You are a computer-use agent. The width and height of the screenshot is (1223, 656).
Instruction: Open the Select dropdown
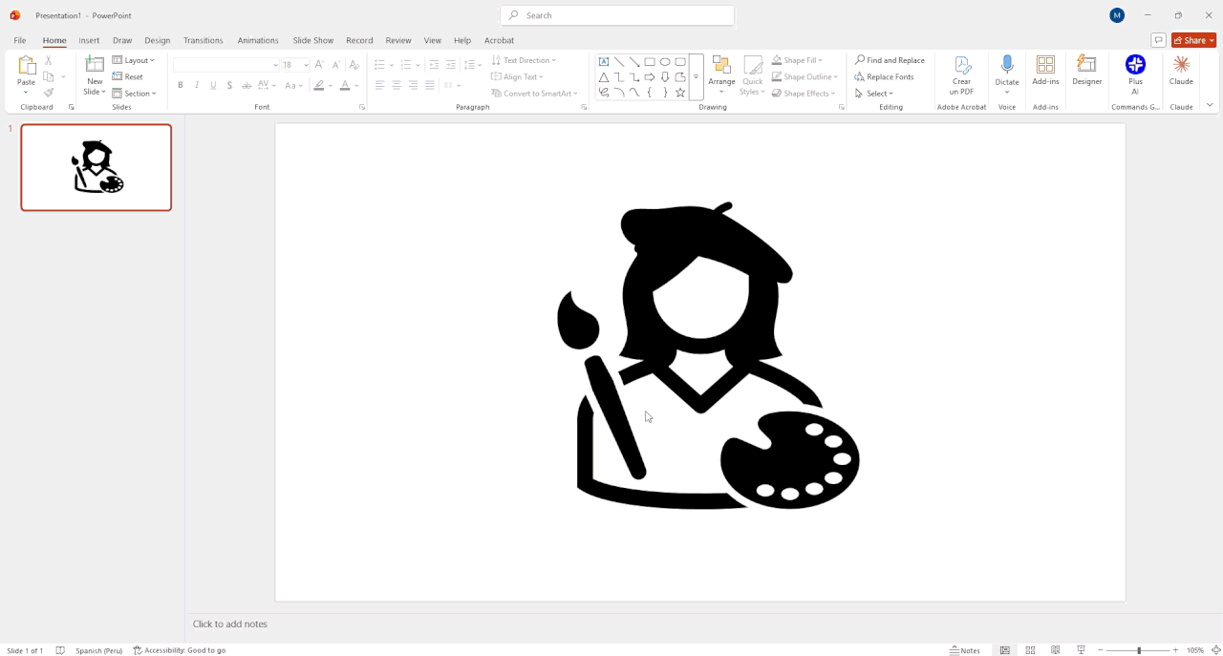click(x=873, y=93)
